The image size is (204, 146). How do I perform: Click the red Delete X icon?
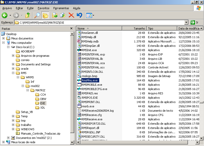pos(71,15)
